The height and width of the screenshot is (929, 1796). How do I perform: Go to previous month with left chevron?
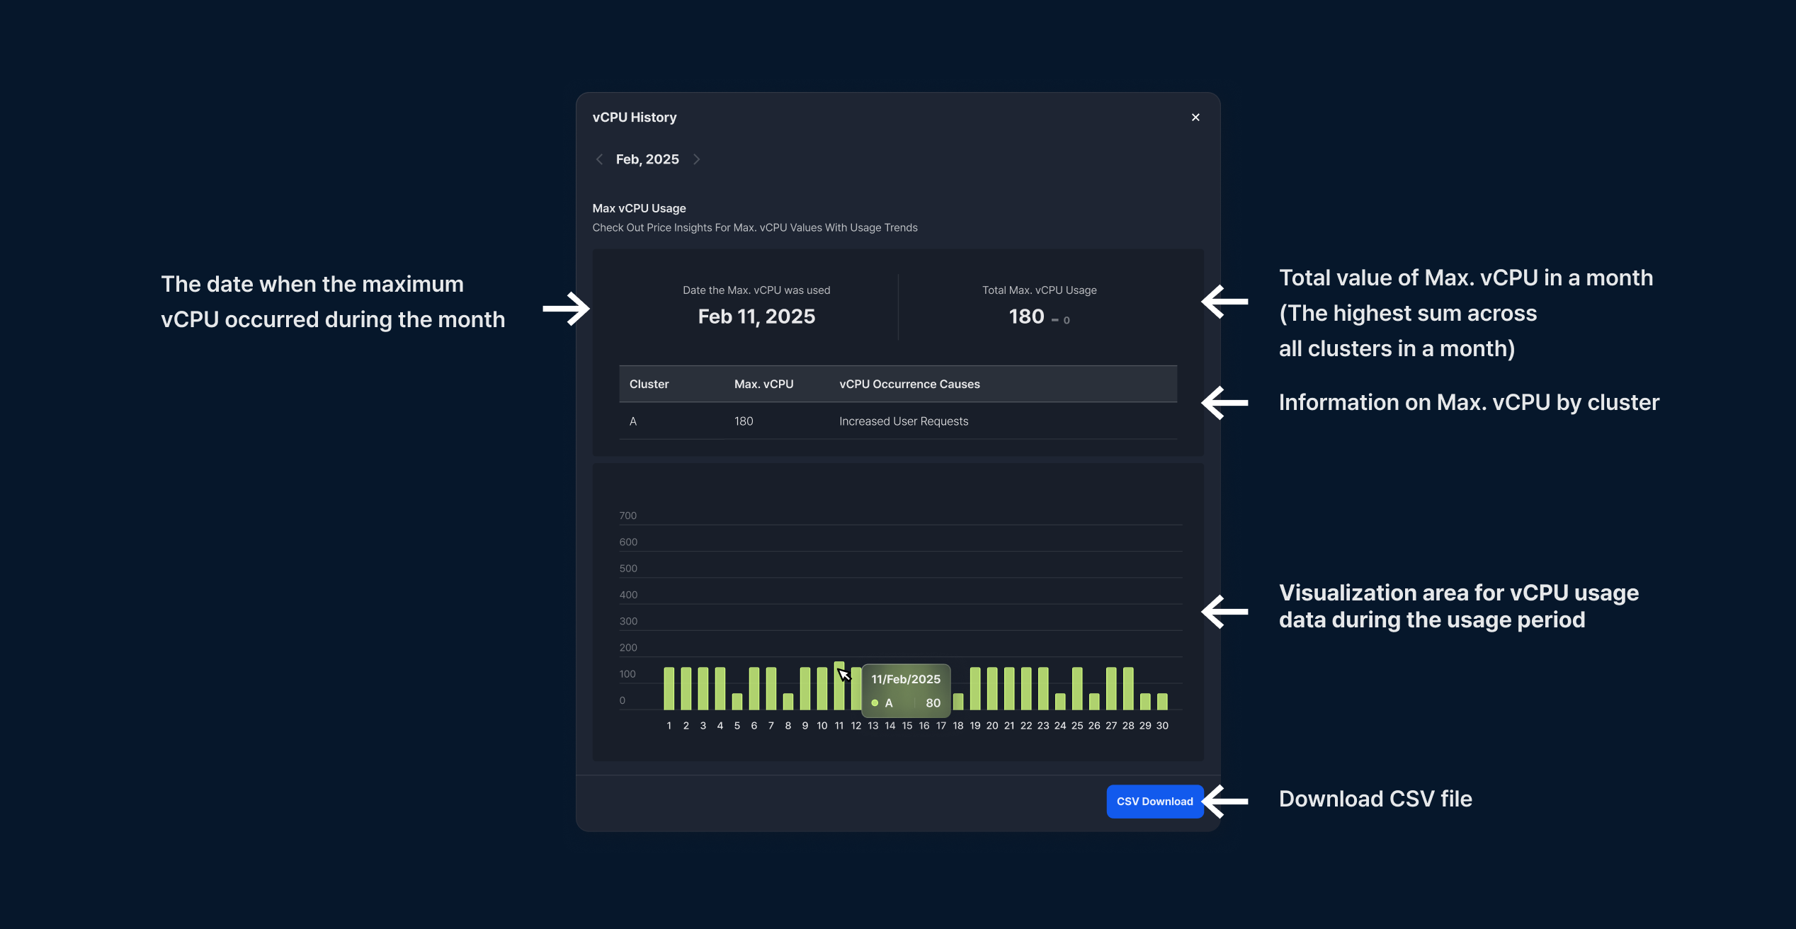tap(599, 159)
